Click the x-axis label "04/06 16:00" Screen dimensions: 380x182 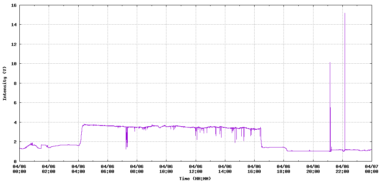click(x=254, y=169)
